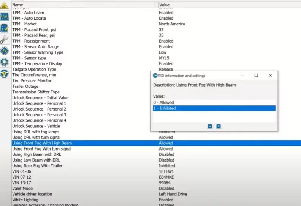The height and width of the screenshot is (206, 301).
Task: Select 'Unlock Sequence - Personal 2' row
Action: [81, 109]
